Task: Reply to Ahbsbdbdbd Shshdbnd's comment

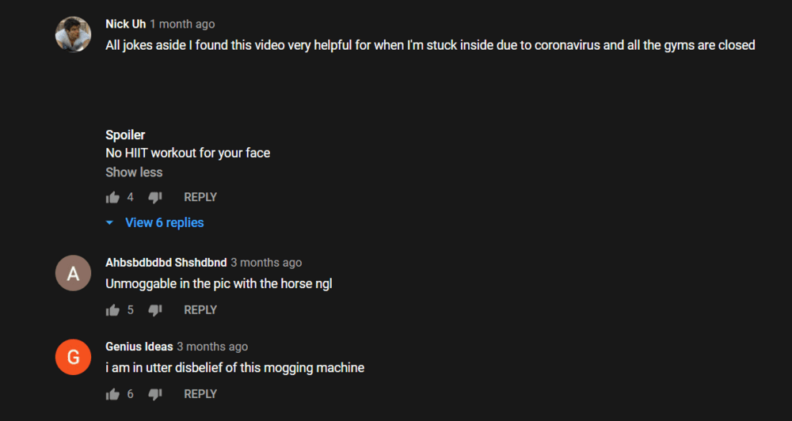Action: click(x=200, y=310)
